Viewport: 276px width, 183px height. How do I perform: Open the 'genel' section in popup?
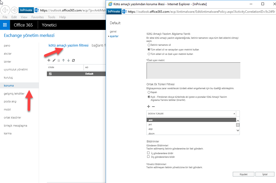(113, 31)
